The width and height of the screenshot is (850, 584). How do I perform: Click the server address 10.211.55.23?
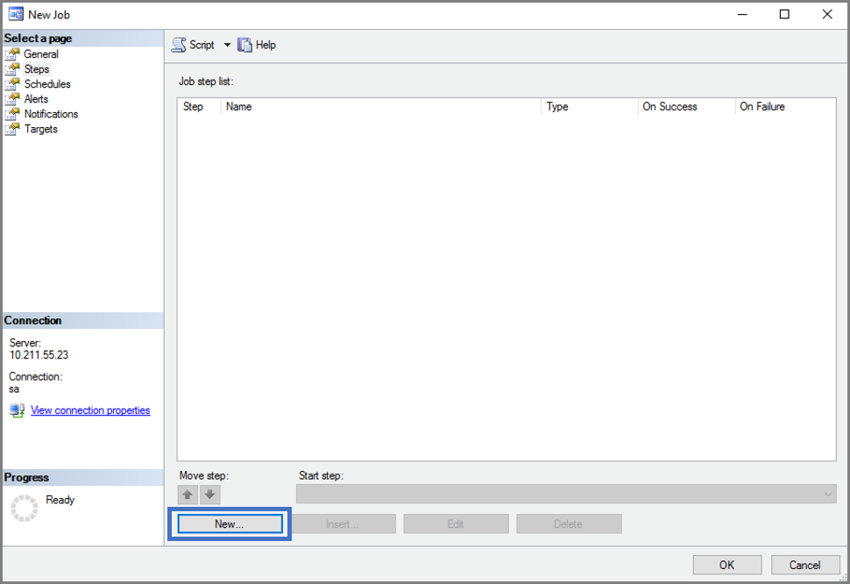[x=39, y=355]
